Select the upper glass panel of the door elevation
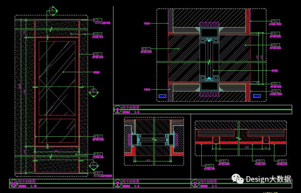Image resolution: width=301 pixels, height=193 pixels. point(57,79)
